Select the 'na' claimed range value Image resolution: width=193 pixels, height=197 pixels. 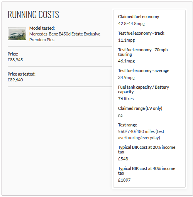[x=120, y=115]
